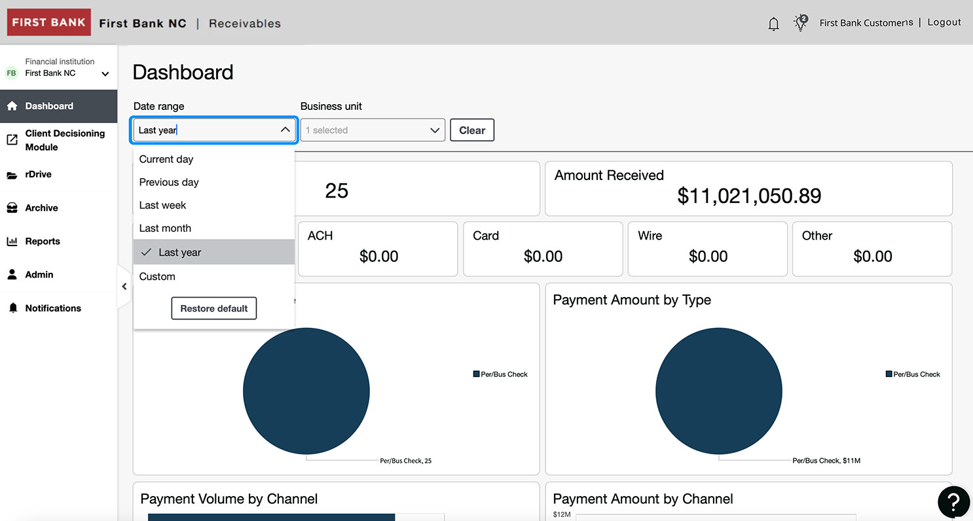973x521 pixels.
Task: Click the Card amount card
Action: pos(543,249)
